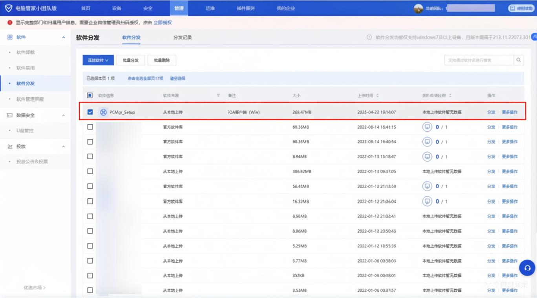Click the PCMgr_Setup software icon
Image resolution: width=537 pixels, height=298 pixels.
[103, 112]
